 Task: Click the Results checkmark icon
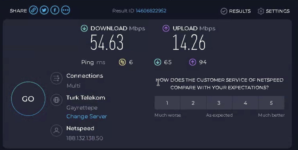click(x=224, y=11)
